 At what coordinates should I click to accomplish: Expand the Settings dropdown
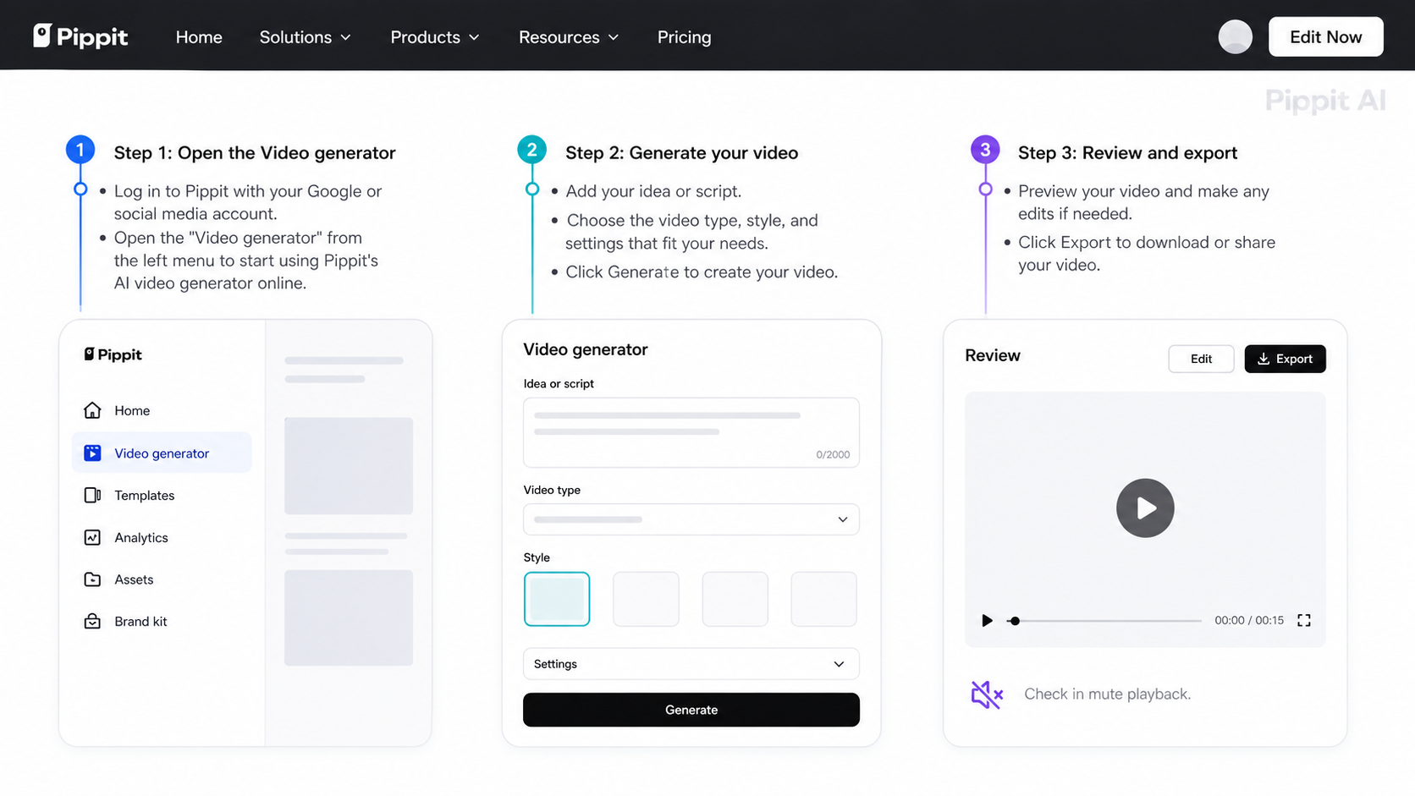click(x=691, y=664)
